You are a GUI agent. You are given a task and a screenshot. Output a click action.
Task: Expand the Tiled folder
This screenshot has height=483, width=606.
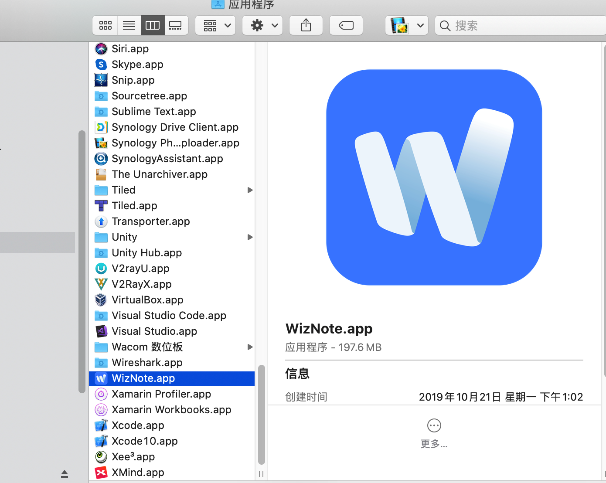(250, 190)
